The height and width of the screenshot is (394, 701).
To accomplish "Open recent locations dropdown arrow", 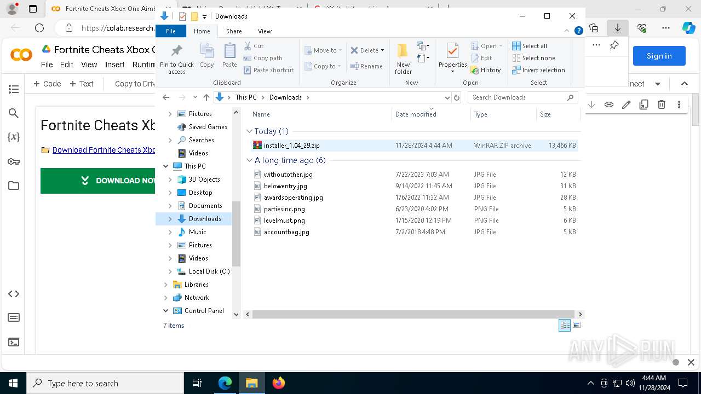I will pyautogui.click(x=195, y=97).
